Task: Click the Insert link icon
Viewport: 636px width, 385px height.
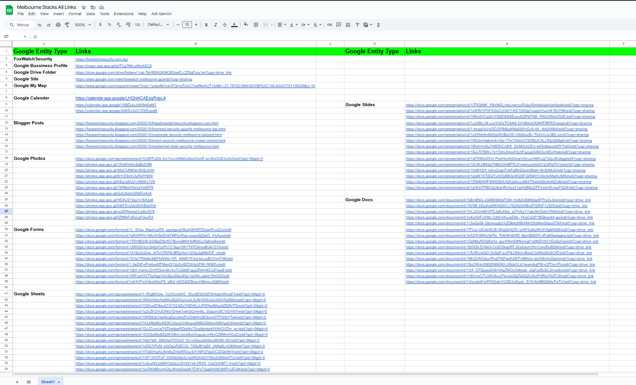Action: [329, 25]
